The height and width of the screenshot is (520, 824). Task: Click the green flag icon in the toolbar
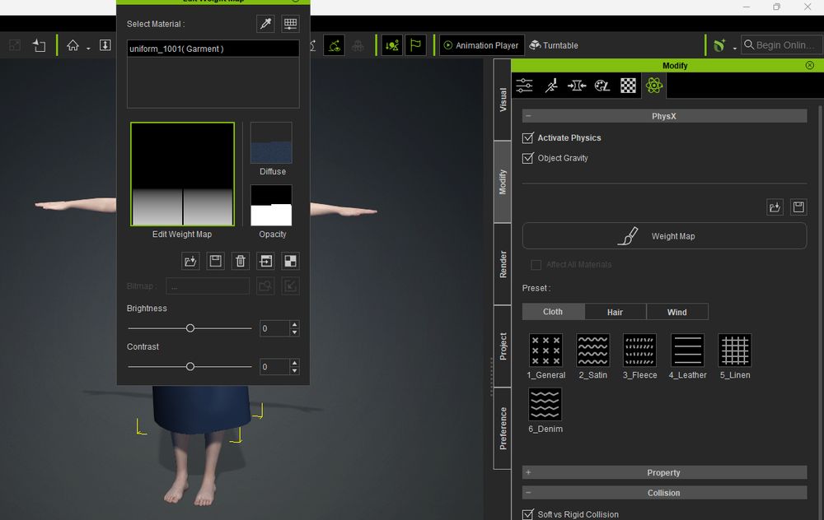coord(415,45)
